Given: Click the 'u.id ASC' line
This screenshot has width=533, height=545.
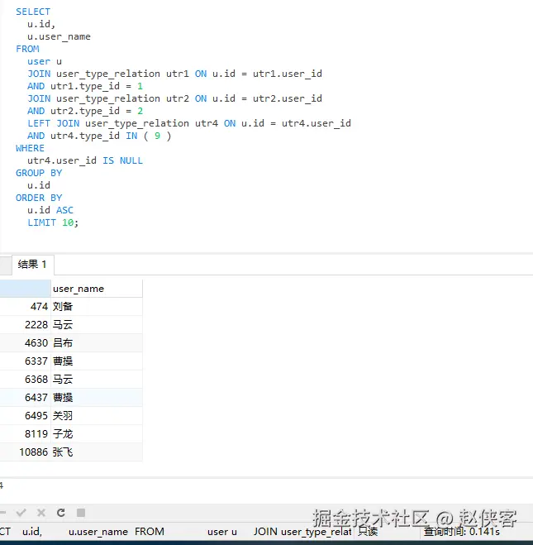Looking at the screenshot, I should (50, 210).
